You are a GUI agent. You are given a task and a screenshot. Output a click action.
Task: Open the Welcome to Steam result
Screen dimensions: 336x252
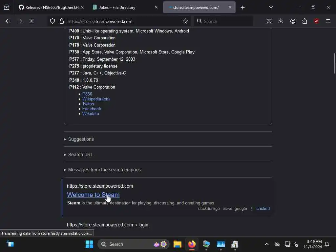pos(93,195)
